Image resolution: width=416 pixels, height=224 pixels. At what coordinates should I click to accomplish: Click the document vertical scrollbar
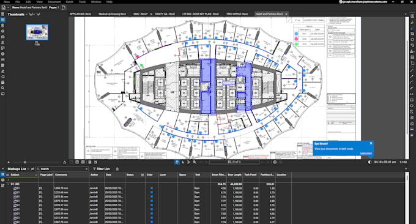407,88
